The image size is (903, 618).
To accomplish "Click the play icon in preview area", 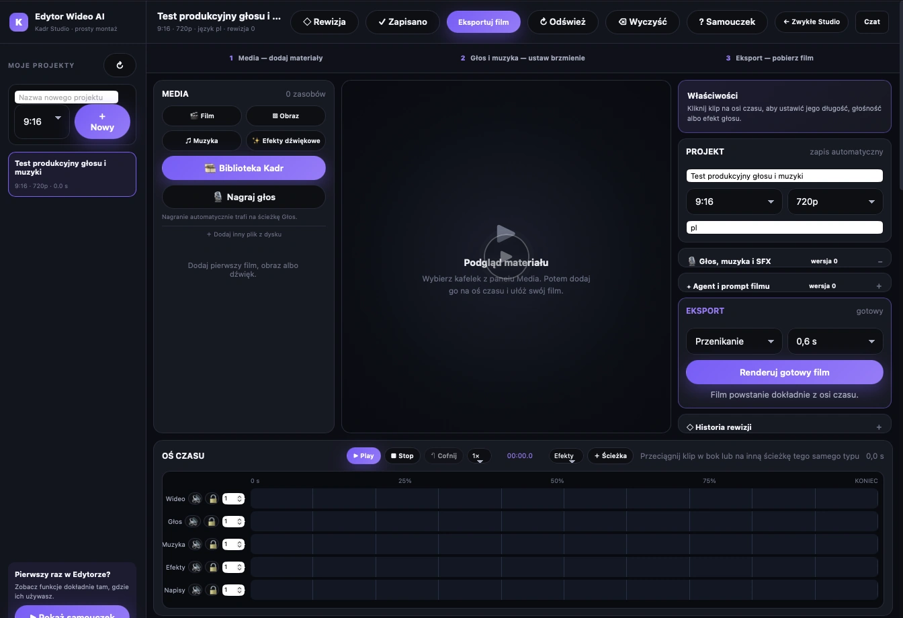I will point(506,256).
